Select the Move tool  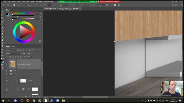[x=2, y=12]
